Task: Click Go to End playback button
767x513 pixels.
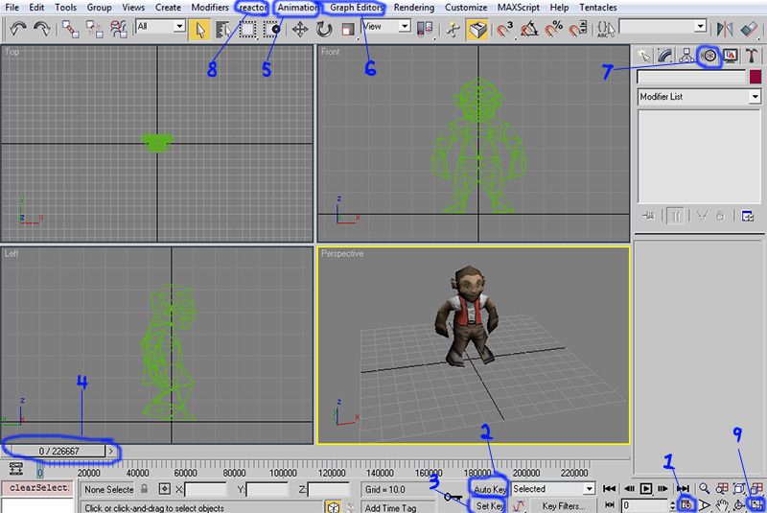Action: click(x=683, y=488)
